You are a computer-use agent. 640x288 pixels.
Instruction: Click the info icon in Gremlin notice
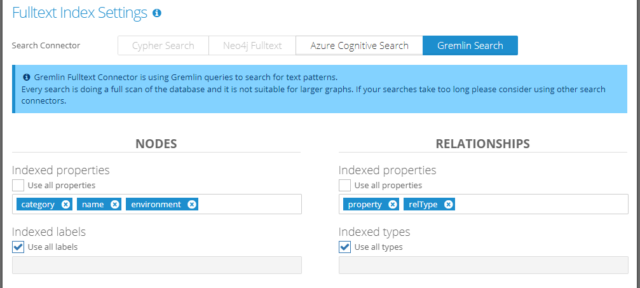[27, 77]
